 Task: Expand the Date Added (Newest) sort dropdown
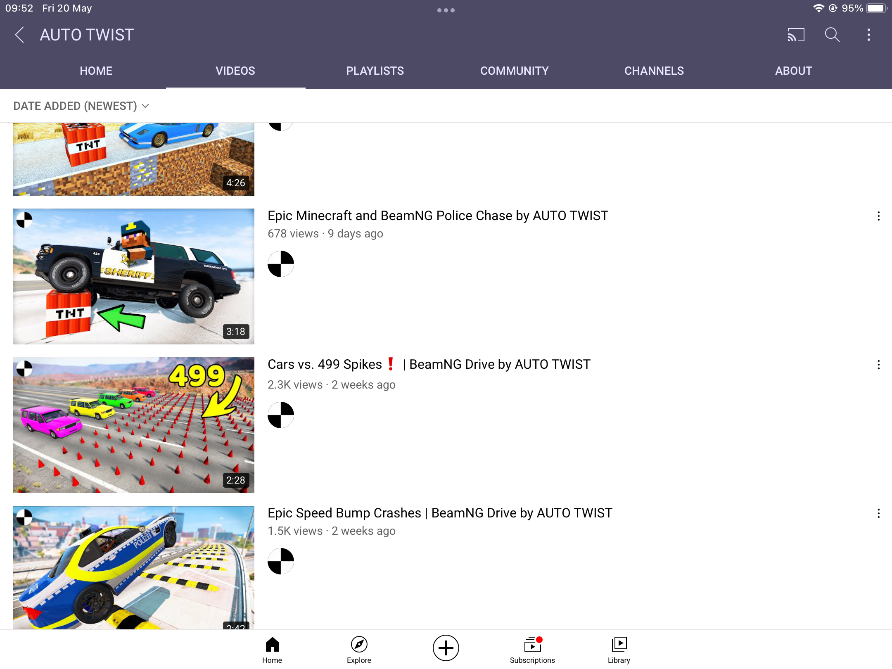[81, 106]
